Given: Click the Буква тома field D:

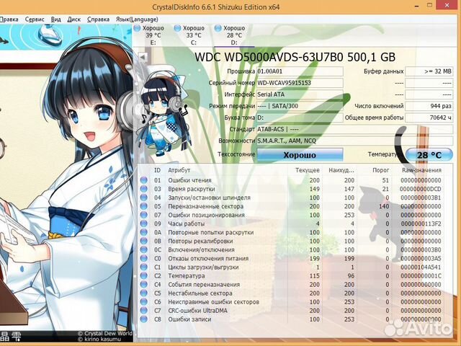Looking at the screenshot, I should (300, 117).
